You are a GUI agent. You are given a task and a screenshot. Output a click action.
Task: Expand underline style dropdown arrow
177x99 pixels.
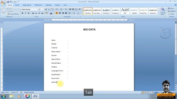[x=31, y=13]
